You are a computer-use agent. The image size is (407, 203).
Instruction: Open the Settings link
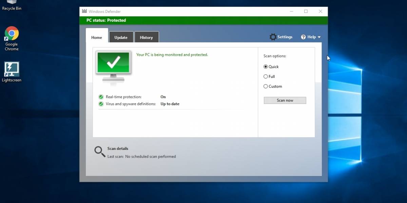[x=285, y=37]
